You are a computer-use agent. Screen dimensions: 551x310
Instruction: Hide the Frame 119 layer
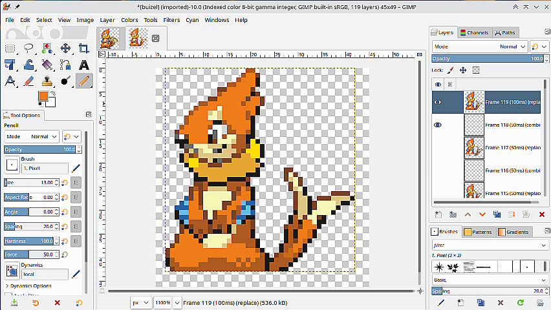tap(438, 102)
